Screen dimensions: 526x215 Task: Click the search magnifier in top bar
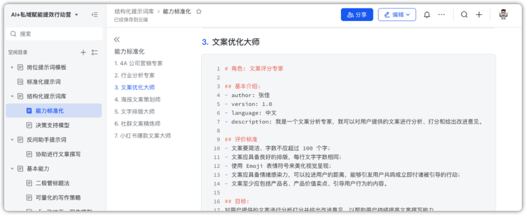click(x=464, y=15)
